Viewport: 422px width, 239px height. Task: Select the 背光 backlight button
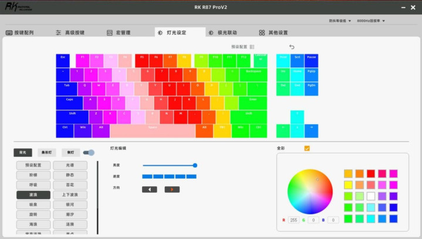pyautogui.click(x=23, y=152)
